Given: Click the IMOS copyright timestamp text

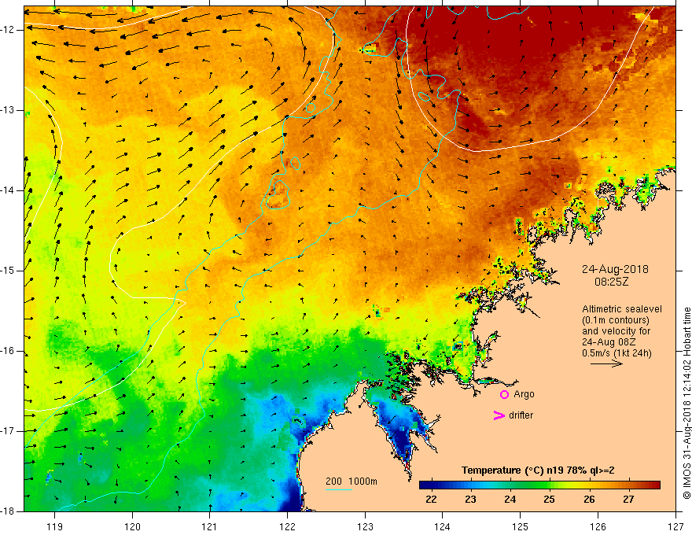Looking at the screenshot, I should click(x=686, y=403).
